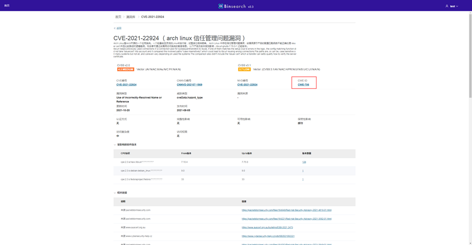Open the packetstormsecurity 164249 advisory link
Viewport: 472px width, 245px height.
(x=286, y=210)
